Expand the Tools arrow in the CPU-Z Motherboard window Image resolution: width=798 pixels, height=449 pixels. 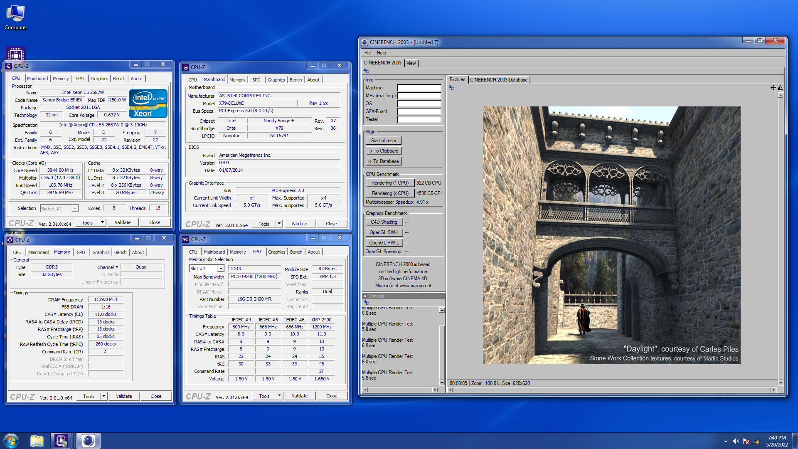pyautogui.click(x=279, y=224)
